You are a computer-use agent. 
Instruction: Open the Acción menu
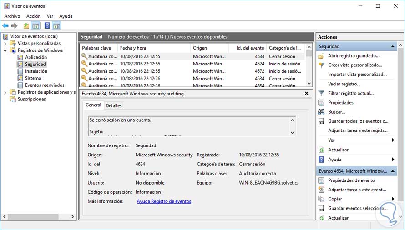click(33, 16)
